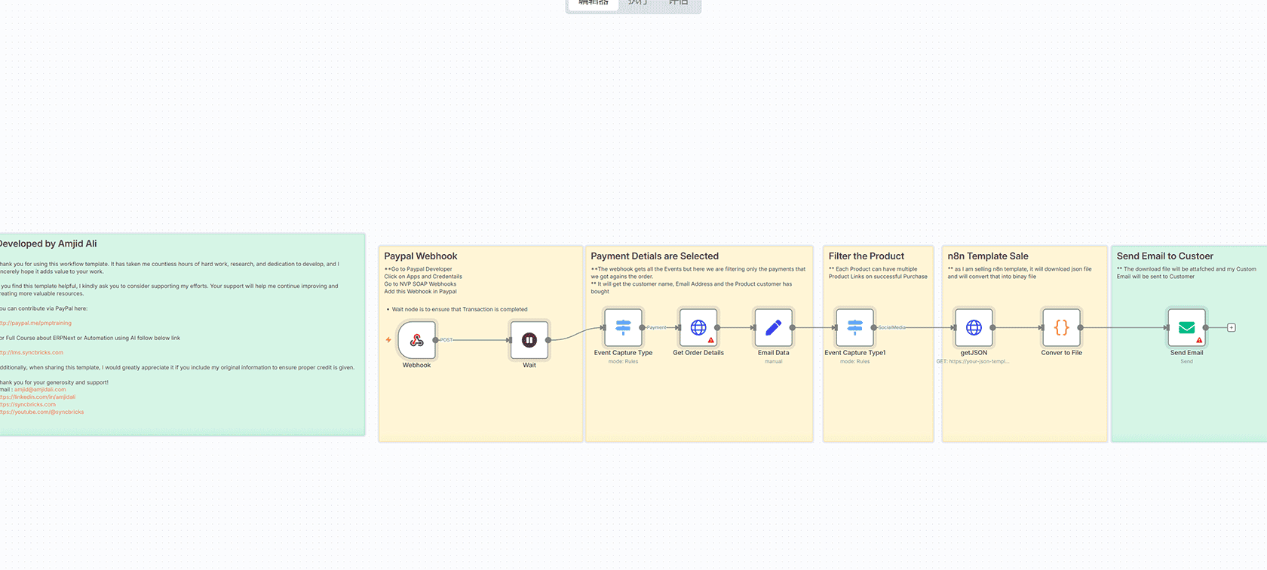Switch to the 执行 tab
This screenshot has width=1267, height=570.
point(637,3)
